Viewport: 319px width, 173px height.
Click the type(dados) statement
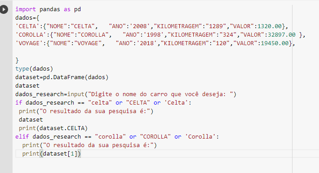point(34,69)
